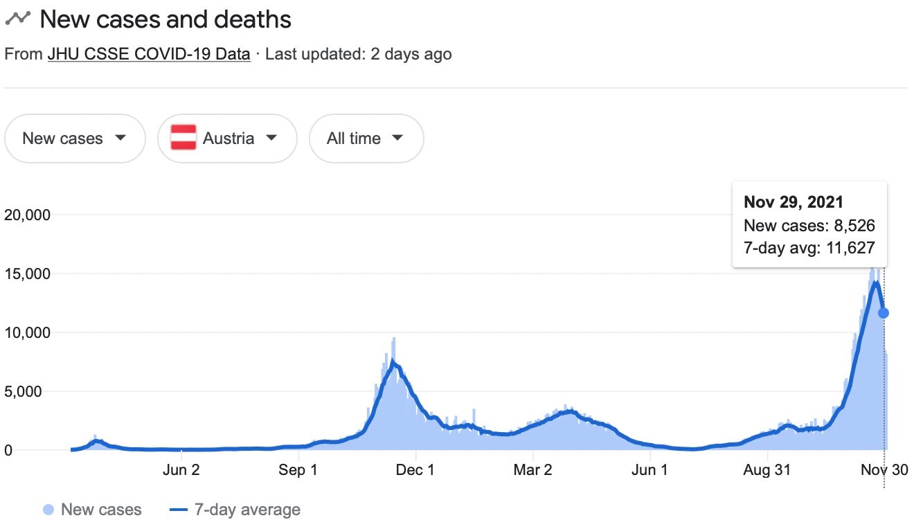Click the highlighted Nov 29 data point

(884, 313)
